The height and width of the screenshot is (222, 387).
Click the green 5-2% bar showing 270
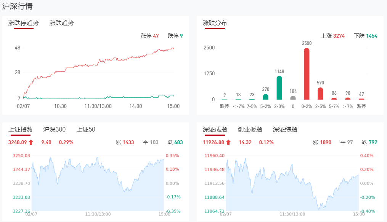[265, 97]
